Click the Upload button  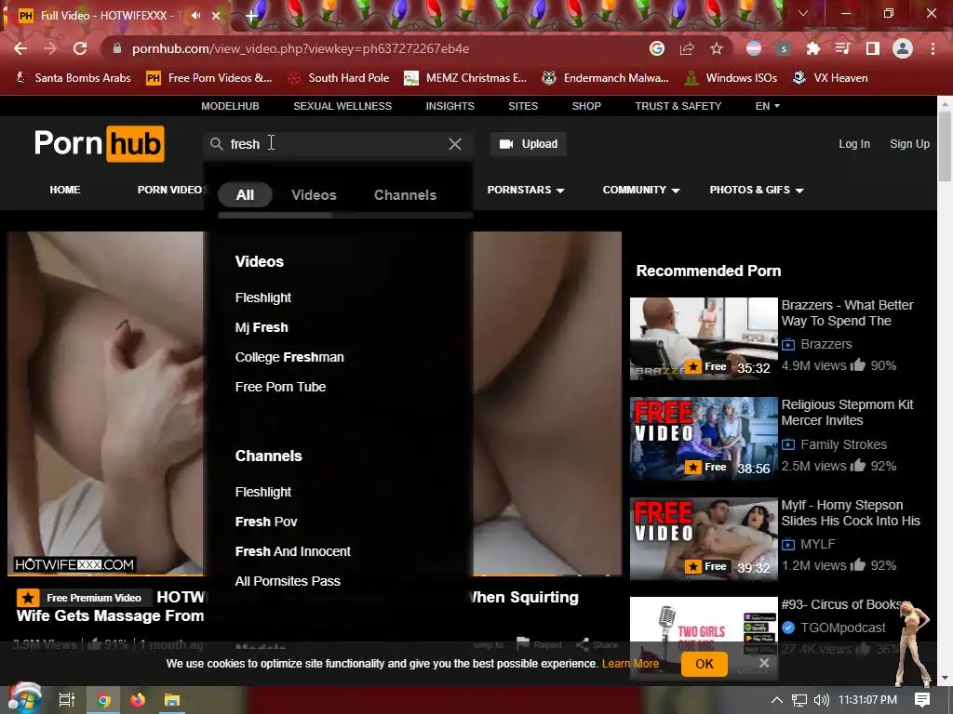point(529,144)
